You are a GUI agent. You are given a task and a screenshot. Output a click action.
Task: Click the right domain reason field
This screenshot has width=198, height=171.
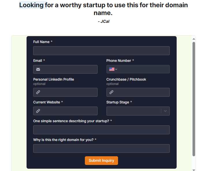pyautogui.click(x=101, y=148)
